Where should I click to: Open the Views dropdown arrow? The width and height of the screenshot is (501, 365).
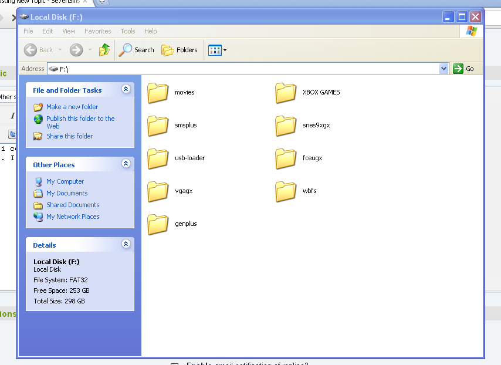click(225, 50)
